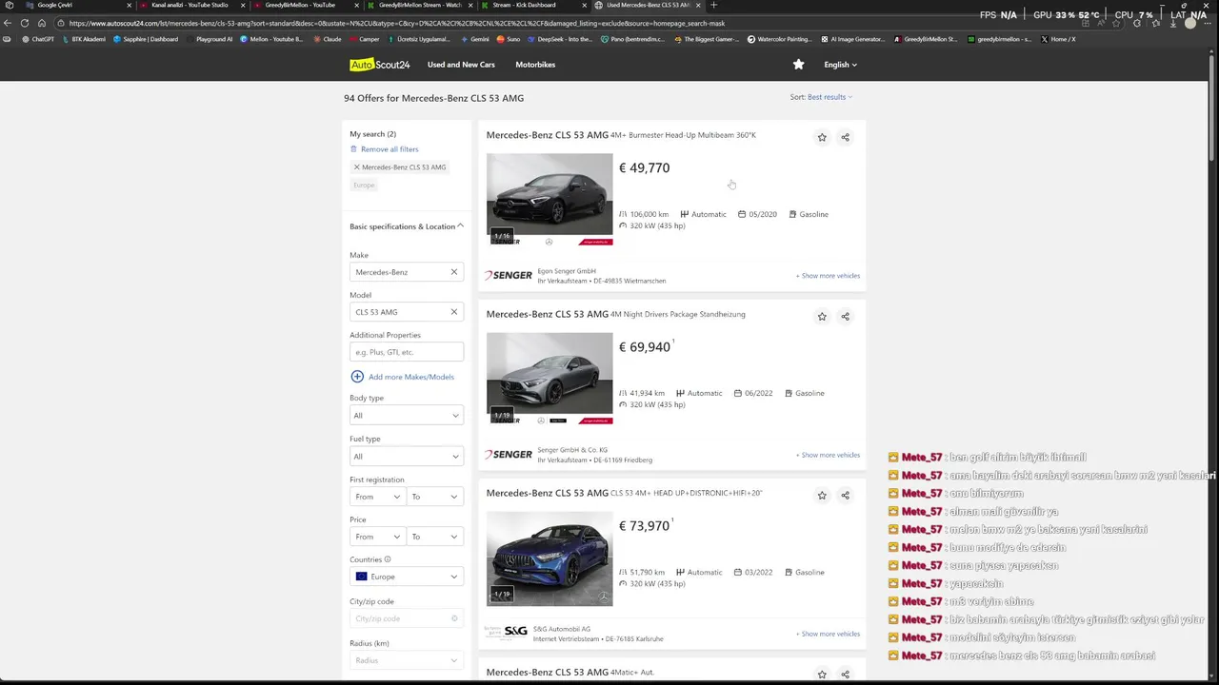This screenshot has width=1219, height=685.
Task: Open the English language dropdown
Action: pos(841,65)
